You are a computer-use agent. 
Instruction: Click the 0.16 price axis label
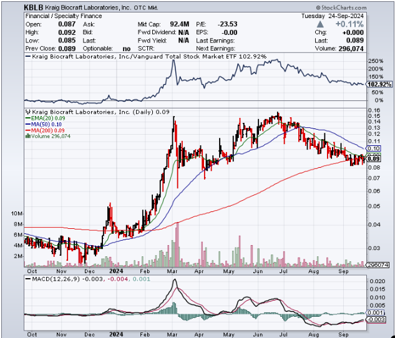(x=374, y=110)
